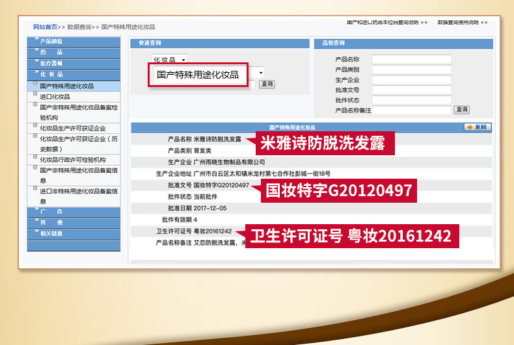Viewport: 514px width, 345px height.
Task: Click the 批准文号 input field
Action: [x=412, y=90]
